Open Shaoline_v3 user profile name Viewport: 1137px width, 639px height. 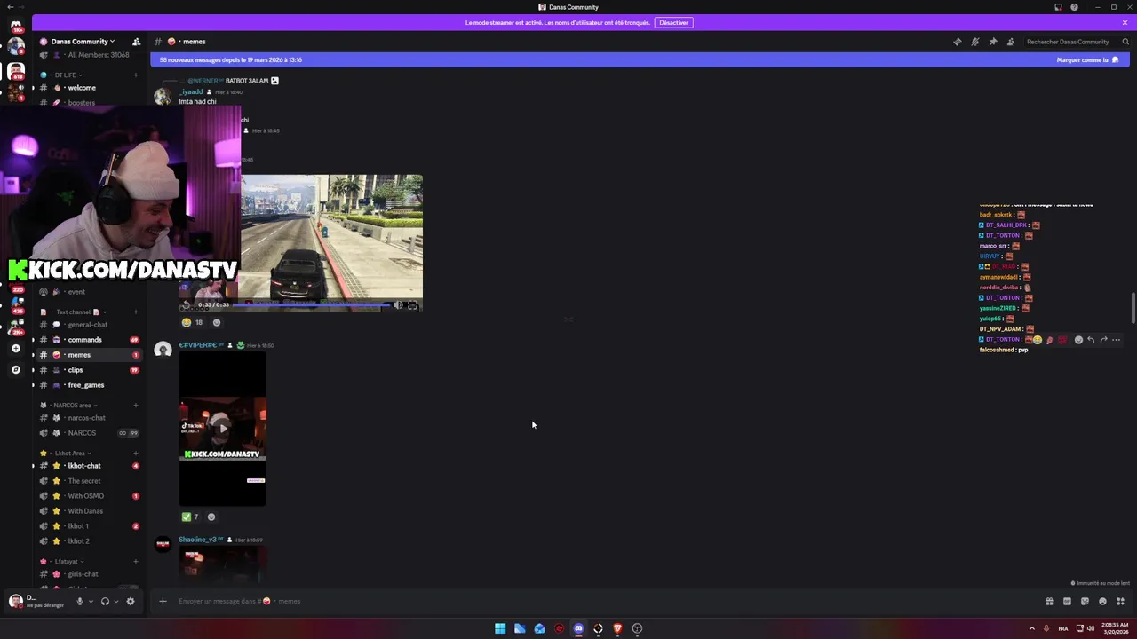tap(197, 540)
